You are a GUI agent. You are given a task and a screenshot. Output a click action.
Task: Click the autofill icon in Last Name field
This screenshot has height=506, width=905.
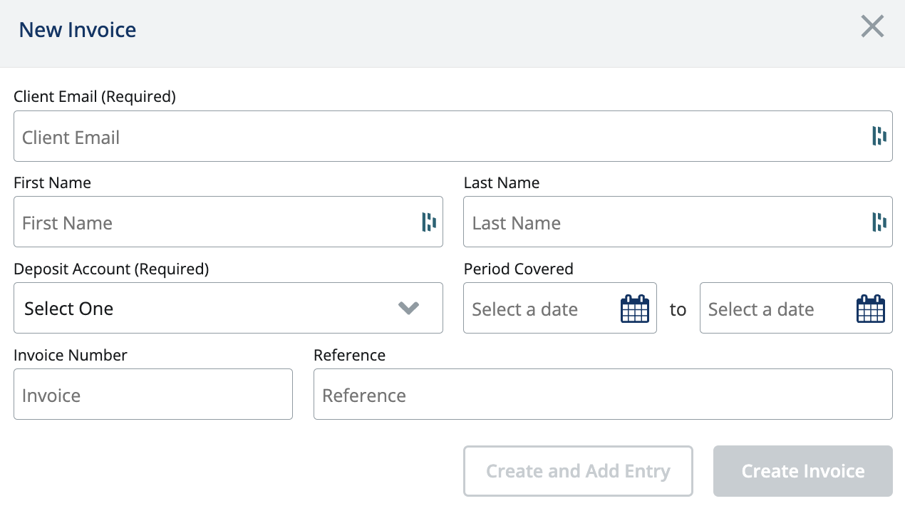[x=879, y=222]
